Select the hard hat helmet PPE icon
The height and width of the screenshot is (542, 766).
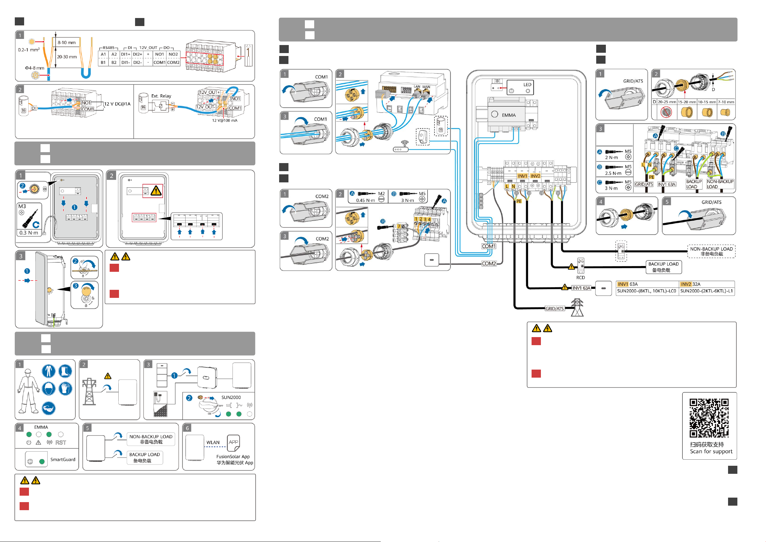click(x=49, y=389)
